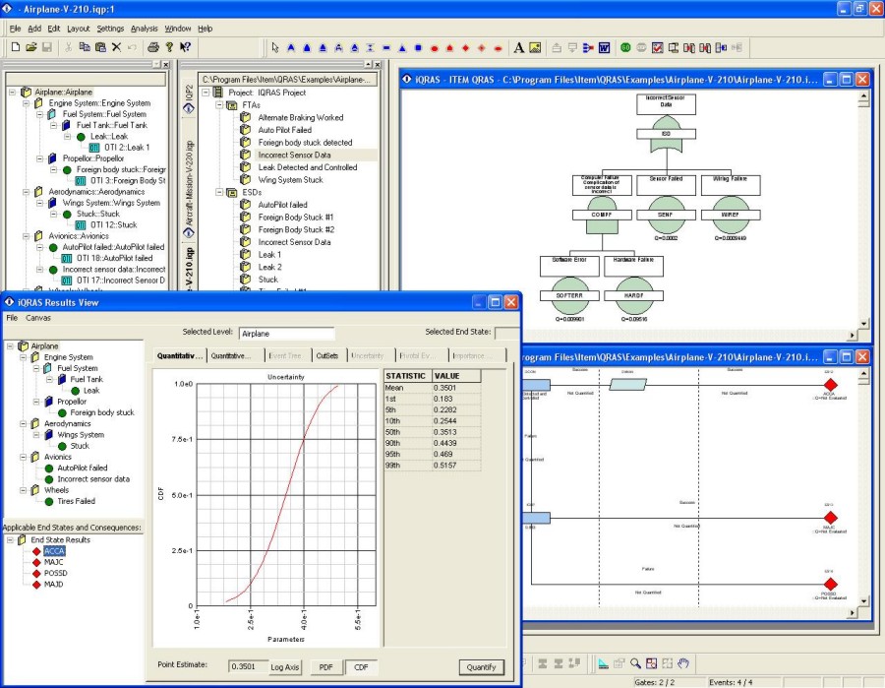Switch the chart to CDF view
Screen dimensions: 885x688
coord(361,667)
